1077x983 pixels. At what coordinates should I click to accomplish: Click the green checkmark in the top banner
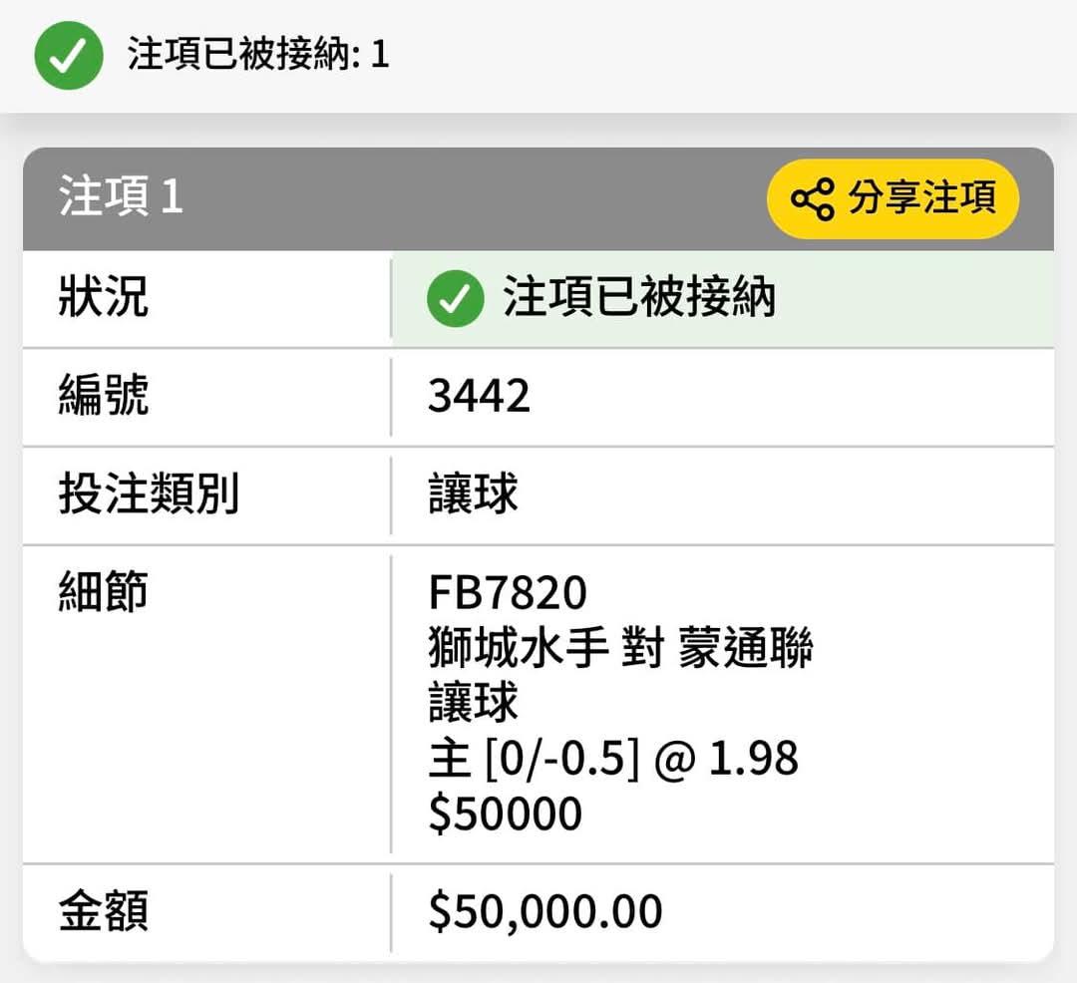pyautogui.click(x=69, y=56)
